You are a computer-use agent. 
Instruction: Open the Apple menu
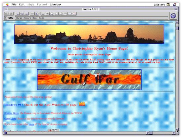(x=7, y=5)
